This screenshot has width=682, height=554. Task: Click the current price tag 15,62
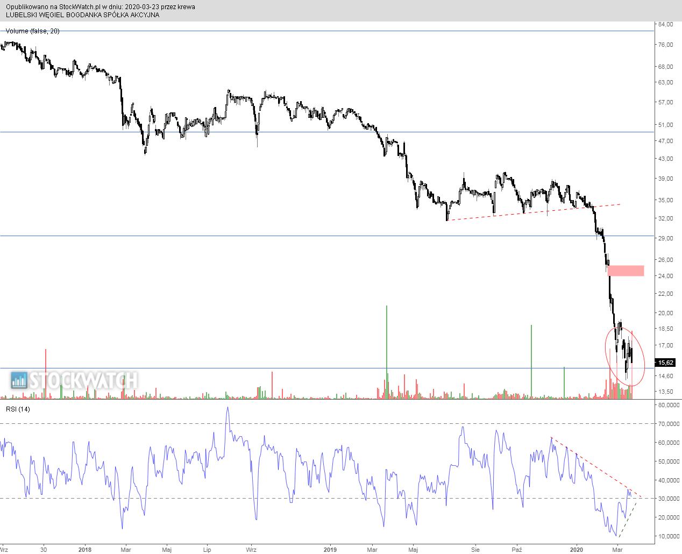tap(666, 363)
